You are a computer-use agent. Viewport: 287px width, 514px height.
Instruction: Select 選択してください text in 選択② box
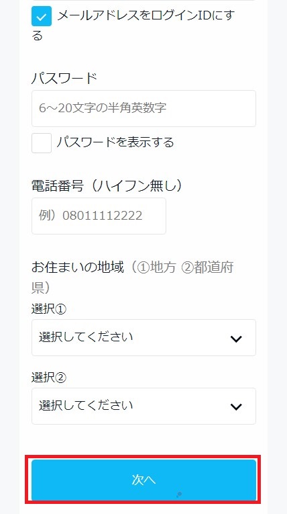[x=86, y=406]
